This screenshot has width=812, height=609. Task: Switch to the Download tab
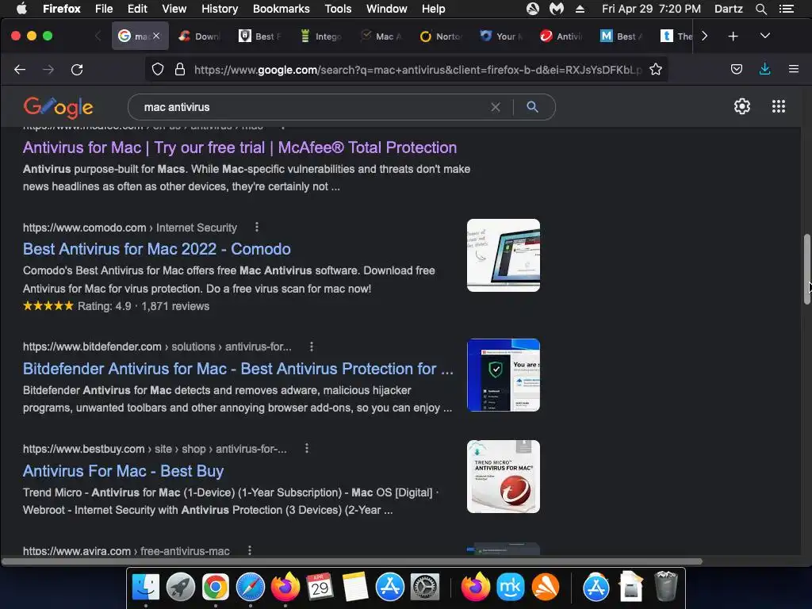(200, 36)
